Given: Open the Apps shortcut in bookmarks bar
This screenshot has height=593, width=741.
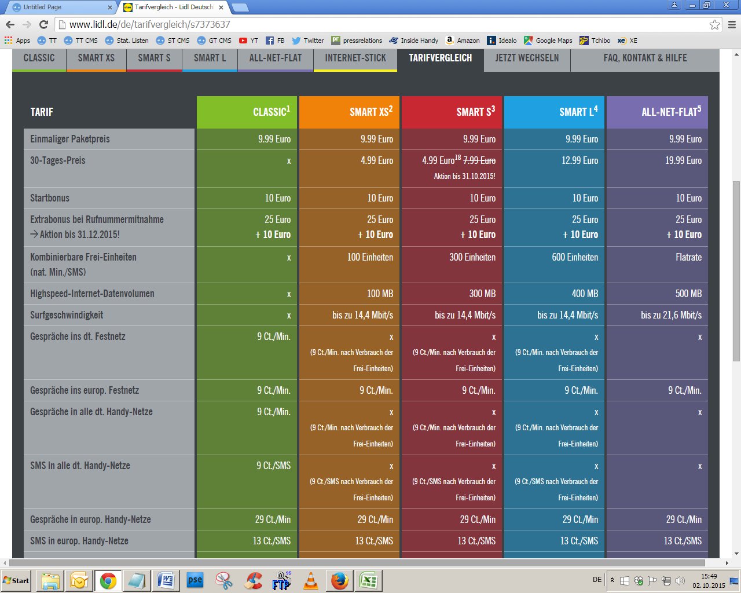Looking at the screenshot, I should (17, 41).
